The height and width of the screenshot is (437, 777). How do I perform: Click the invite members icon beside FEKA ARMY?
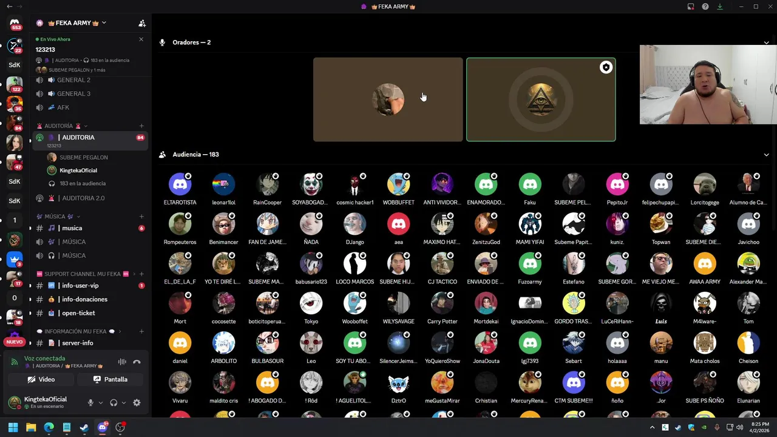coord(142,23)
